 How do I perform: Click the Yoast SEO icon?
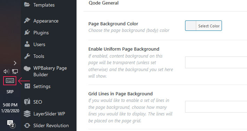pyautogui.click(x=27, y=102)
